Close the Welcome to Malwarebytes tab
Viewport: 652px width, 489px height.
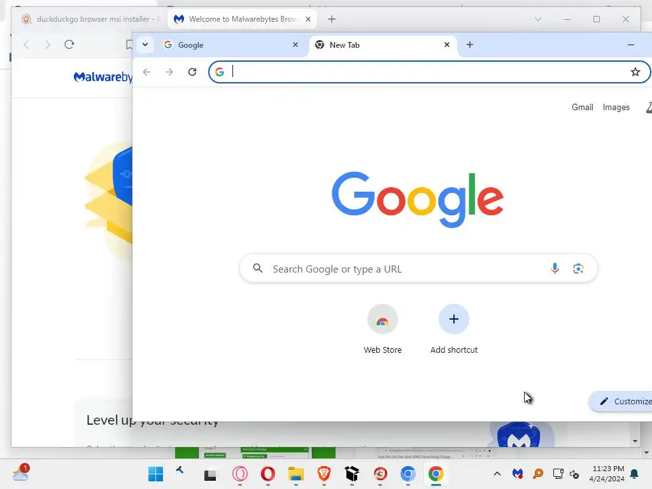(x=308, y=19)
